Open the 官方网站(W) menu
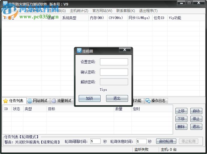This screenshot has height=154, width=207. 102,11
